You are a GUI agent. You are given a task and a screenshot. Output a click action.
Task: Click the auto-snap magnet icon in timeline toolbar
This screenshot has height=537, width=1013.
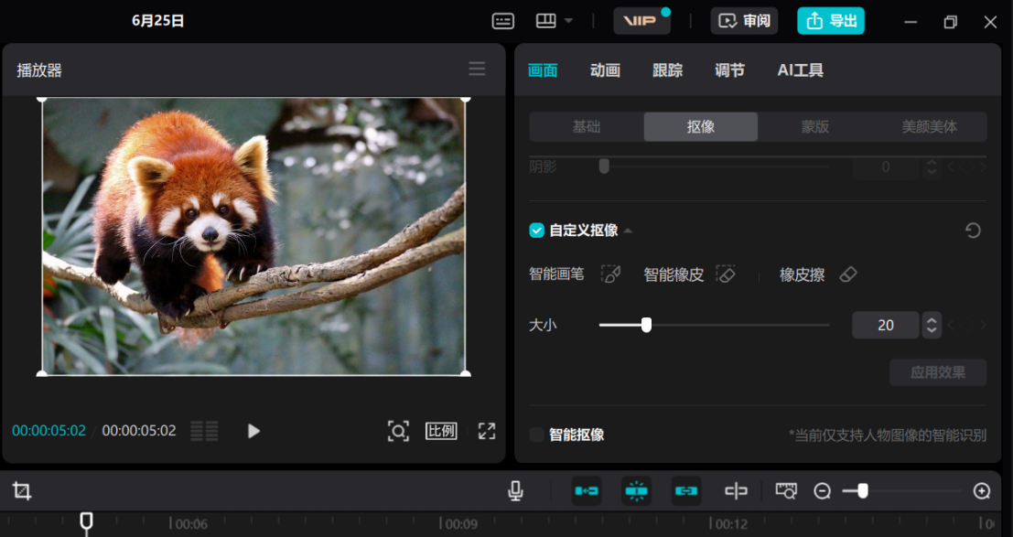click(x=586, y=491)
